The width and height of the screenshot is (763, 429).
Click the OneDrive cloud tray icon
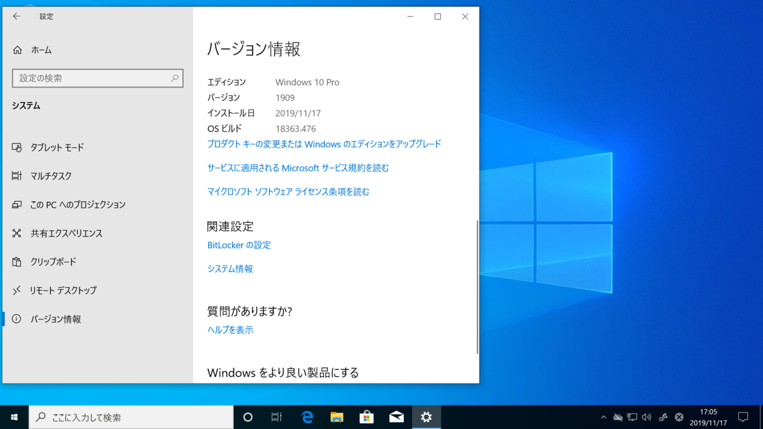tap(617, 418)
